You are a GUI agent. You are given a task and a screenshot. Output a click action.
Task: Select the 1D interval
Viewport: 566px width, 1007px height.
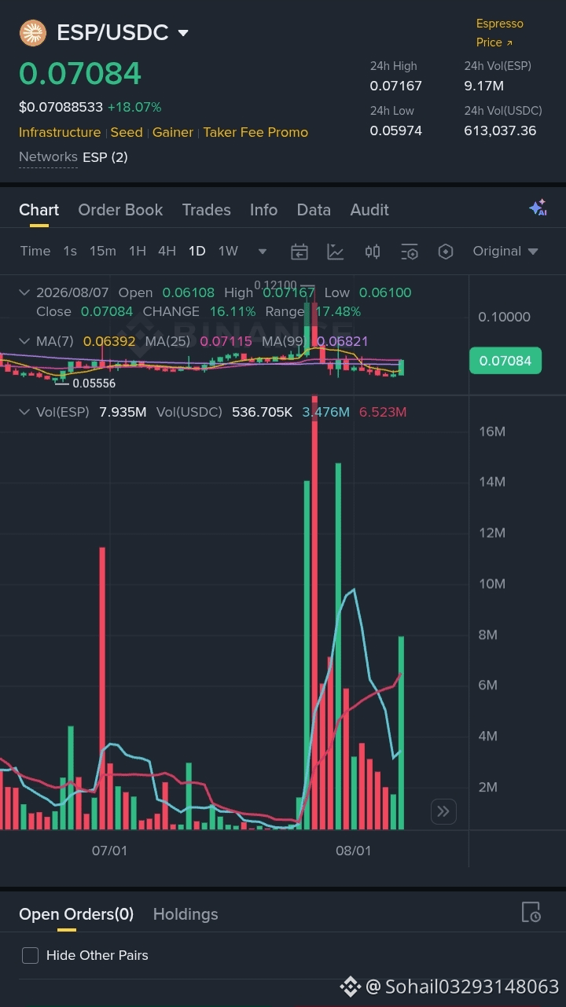(x=197, y=251)
